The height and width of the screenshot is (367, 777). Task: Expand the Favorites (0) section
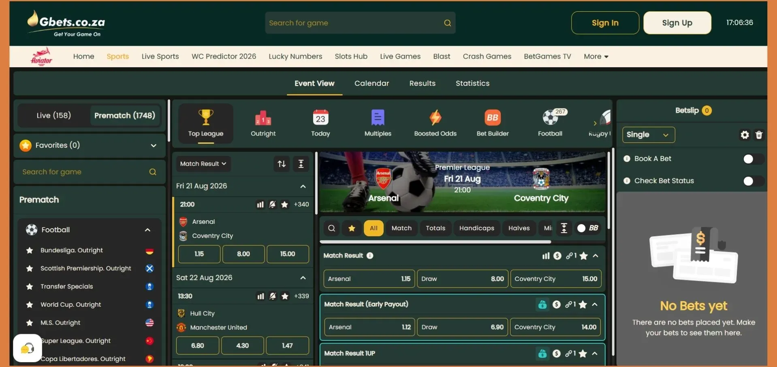[90, 145]
